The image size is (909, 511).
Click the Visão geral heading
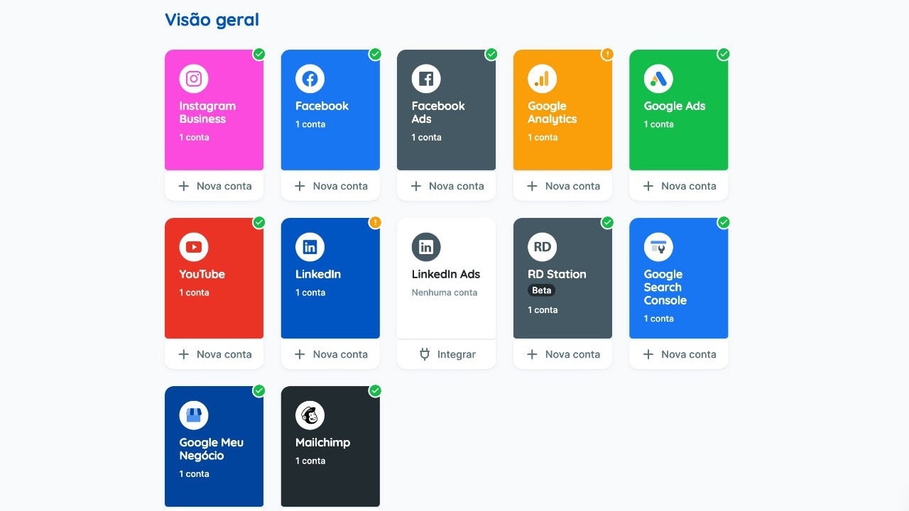pyautogui.click(x=212, y=20)
